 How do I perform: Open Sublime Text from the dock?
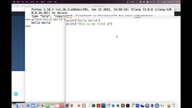pyautogui.click(x=123, y=105)
